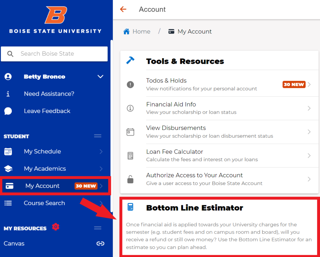Click the 30 NEW badge on My Account
The image size is (320, 257).
[x=86, y=186]
